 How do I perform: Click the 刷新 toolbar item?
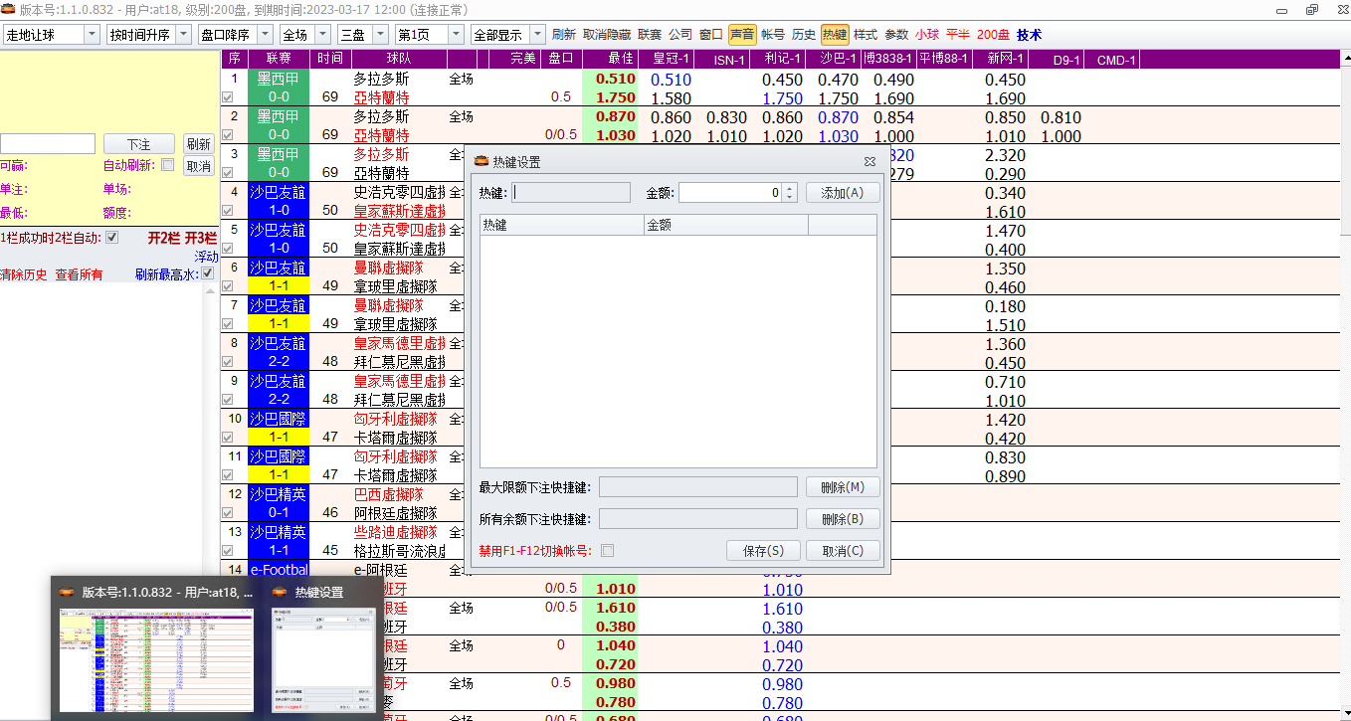(563, 34)
